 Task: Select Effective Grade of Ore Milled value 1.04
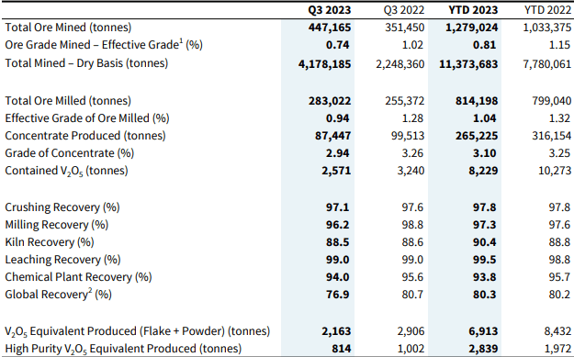coord(484,118)
